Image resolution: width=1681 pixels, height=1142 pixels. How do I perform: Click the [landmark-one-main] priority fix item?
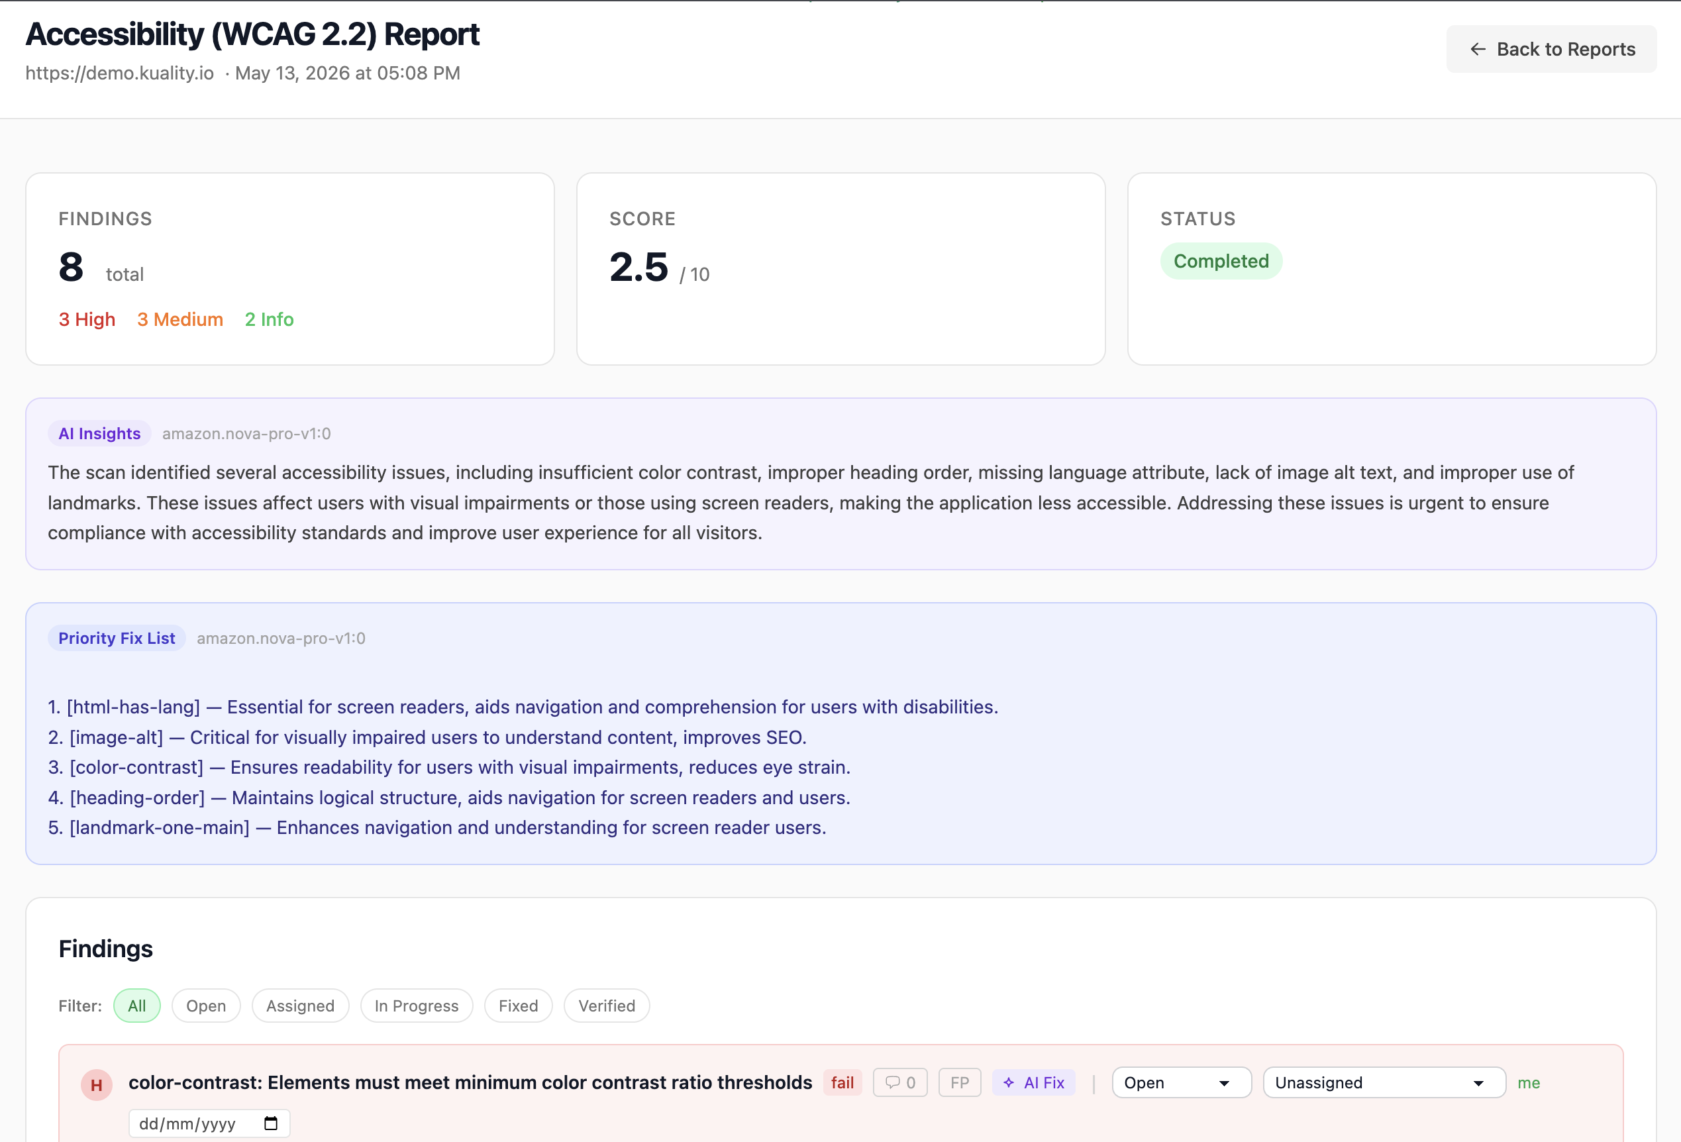tap(437, 827)
